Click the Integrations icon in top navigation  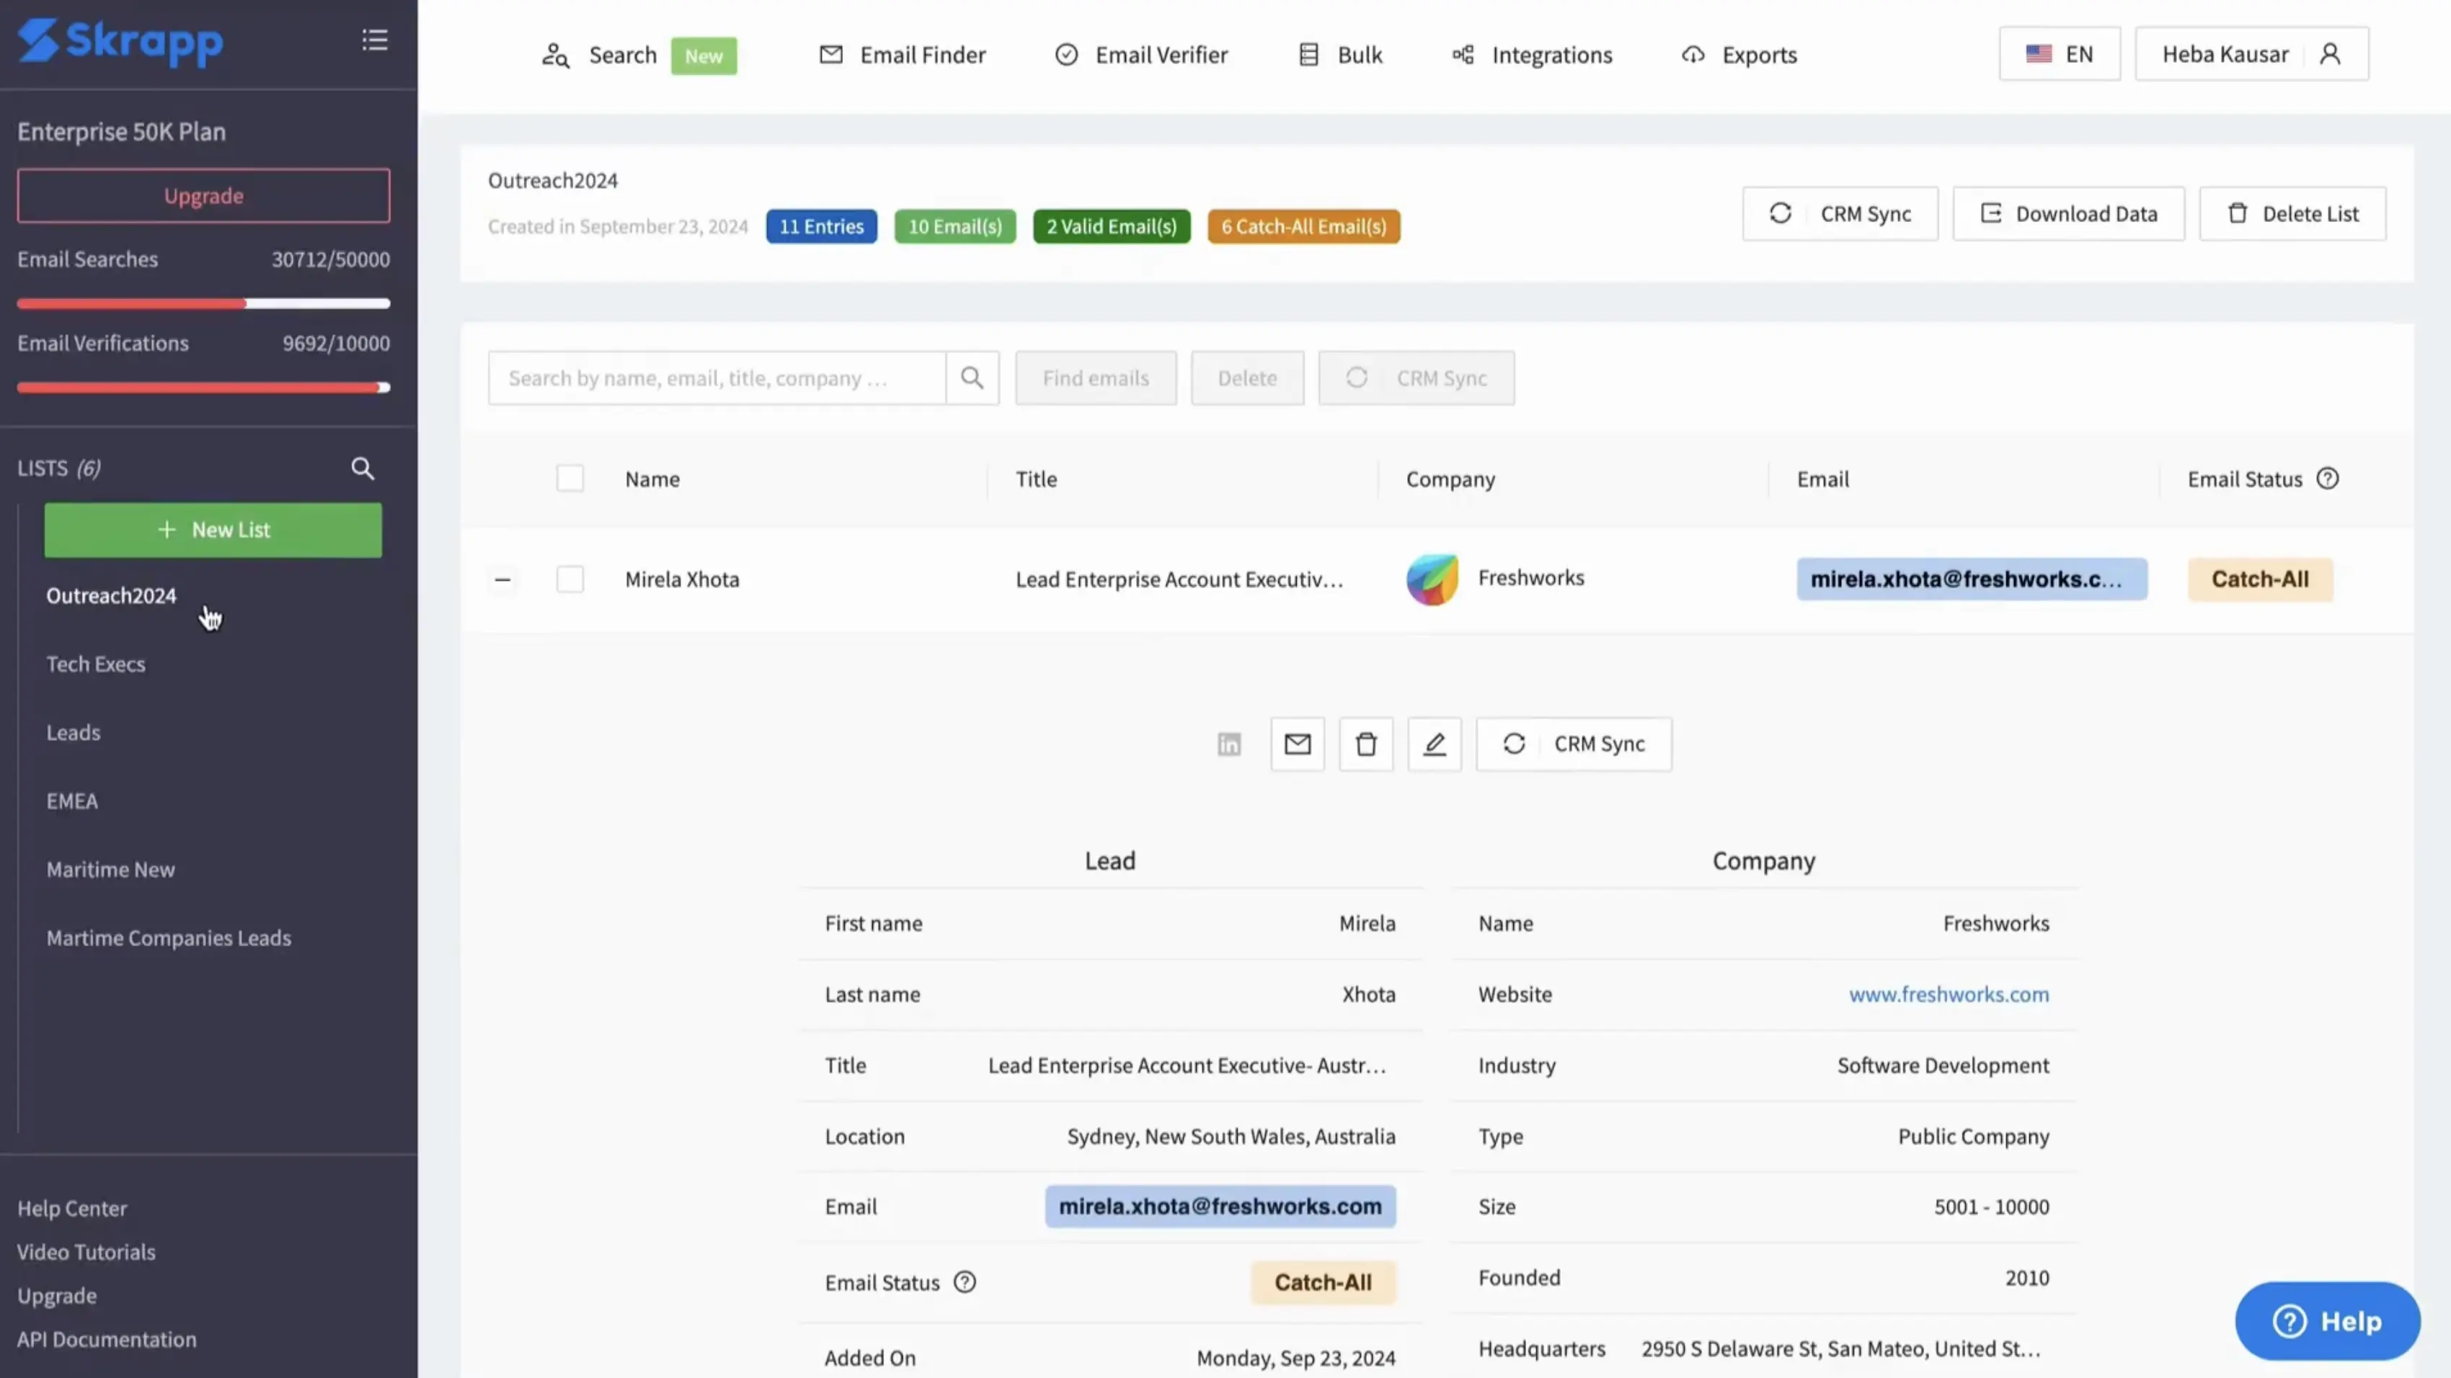point(1463,54)
